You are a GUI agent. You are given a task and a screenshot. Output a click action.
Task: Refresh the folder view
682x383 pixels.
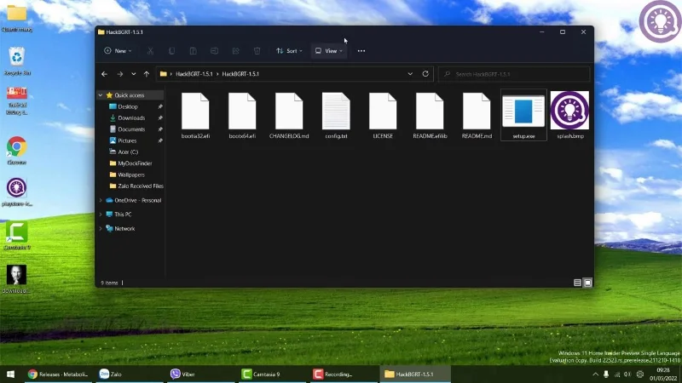click(x=425, y=74)
